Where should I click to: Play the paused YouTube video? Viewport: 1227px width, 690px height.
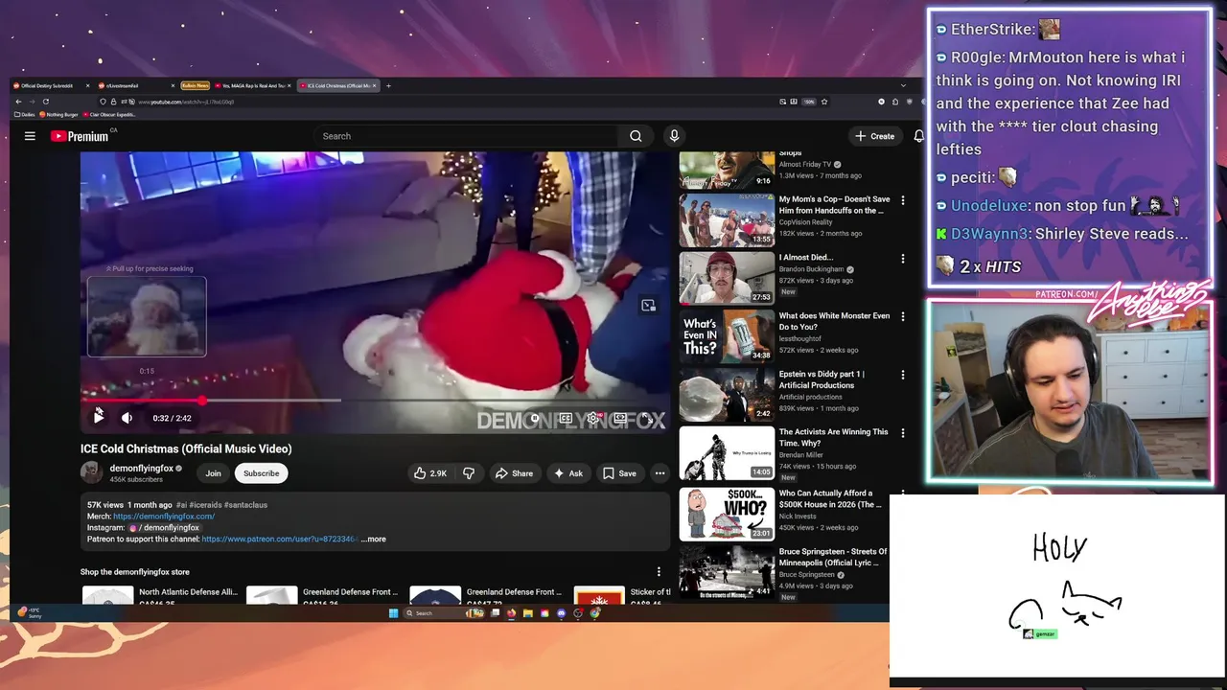coord(98,418)
